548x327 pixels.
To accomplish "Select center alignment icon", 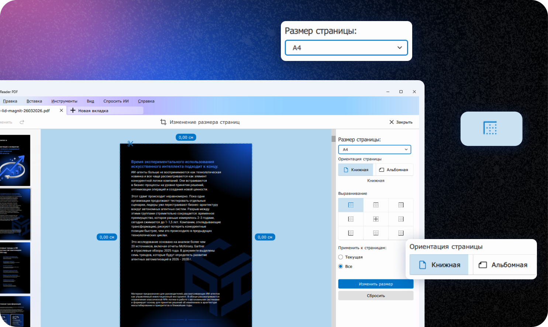I will 376,219.
